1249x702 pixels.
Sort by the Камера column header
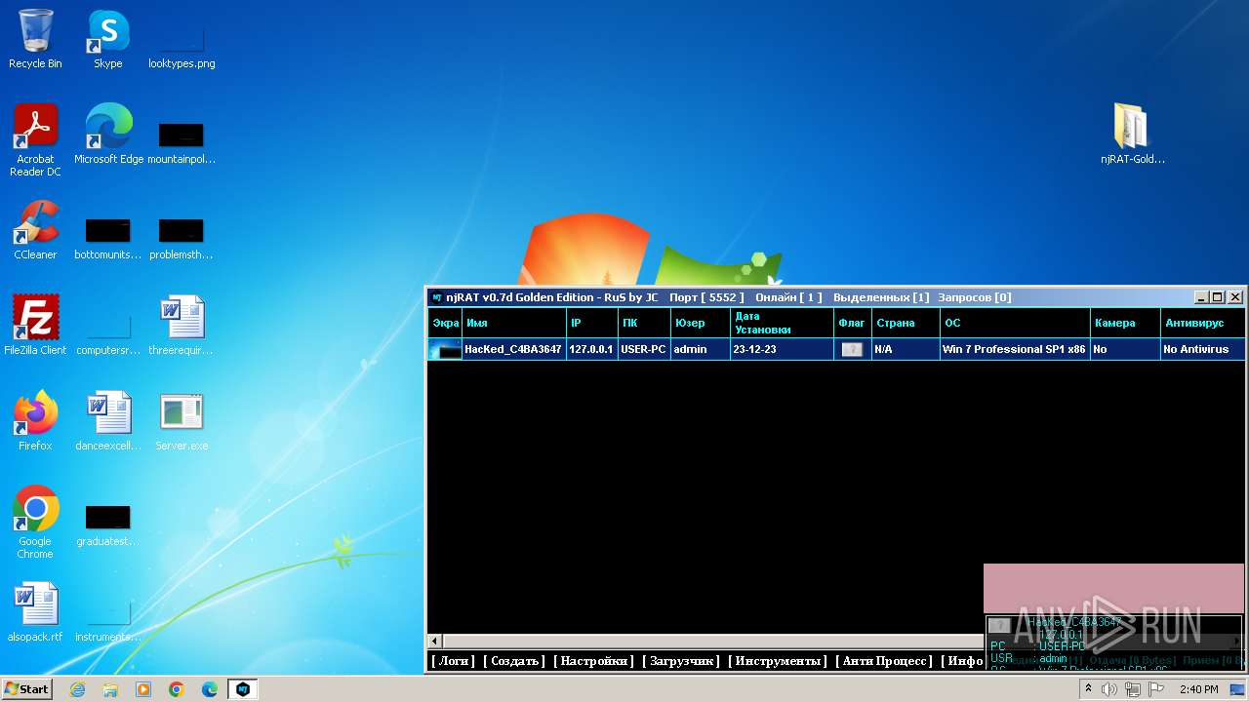tap(1125, 323)
